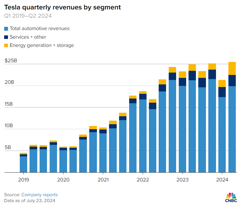Click the bar directly above the 2020 tick

63,159
